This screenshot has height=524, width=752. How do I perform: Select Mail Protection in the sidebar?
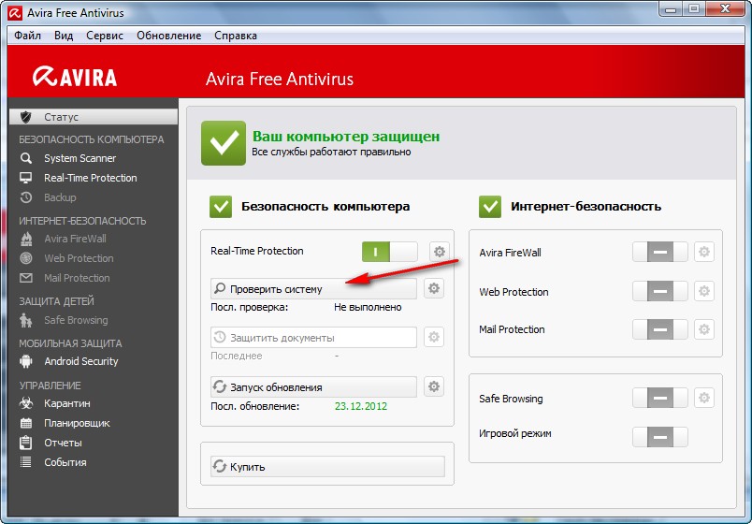78,278
